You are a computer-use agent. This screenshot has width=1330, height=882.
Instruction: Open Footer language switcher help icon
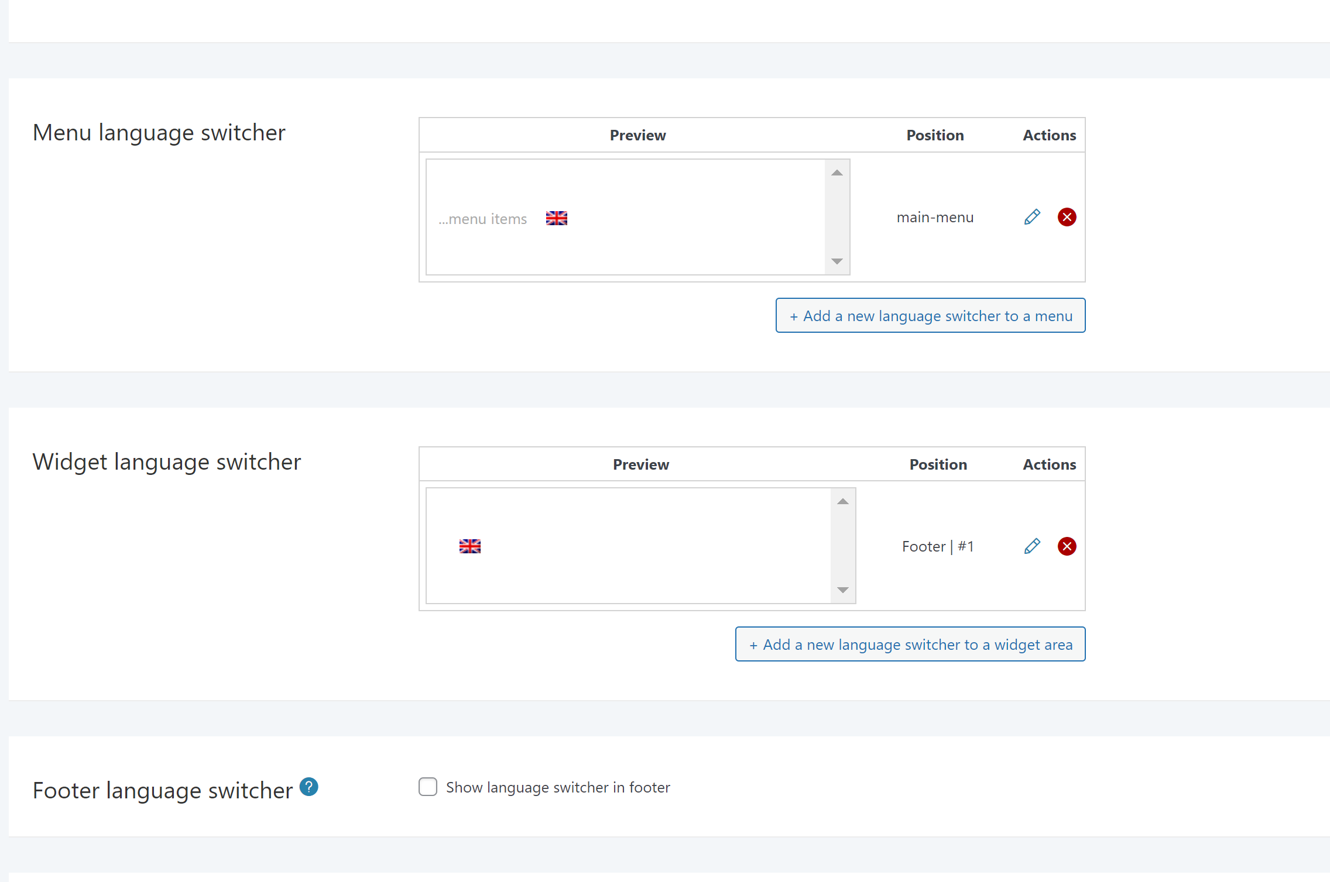click(308, 787)
